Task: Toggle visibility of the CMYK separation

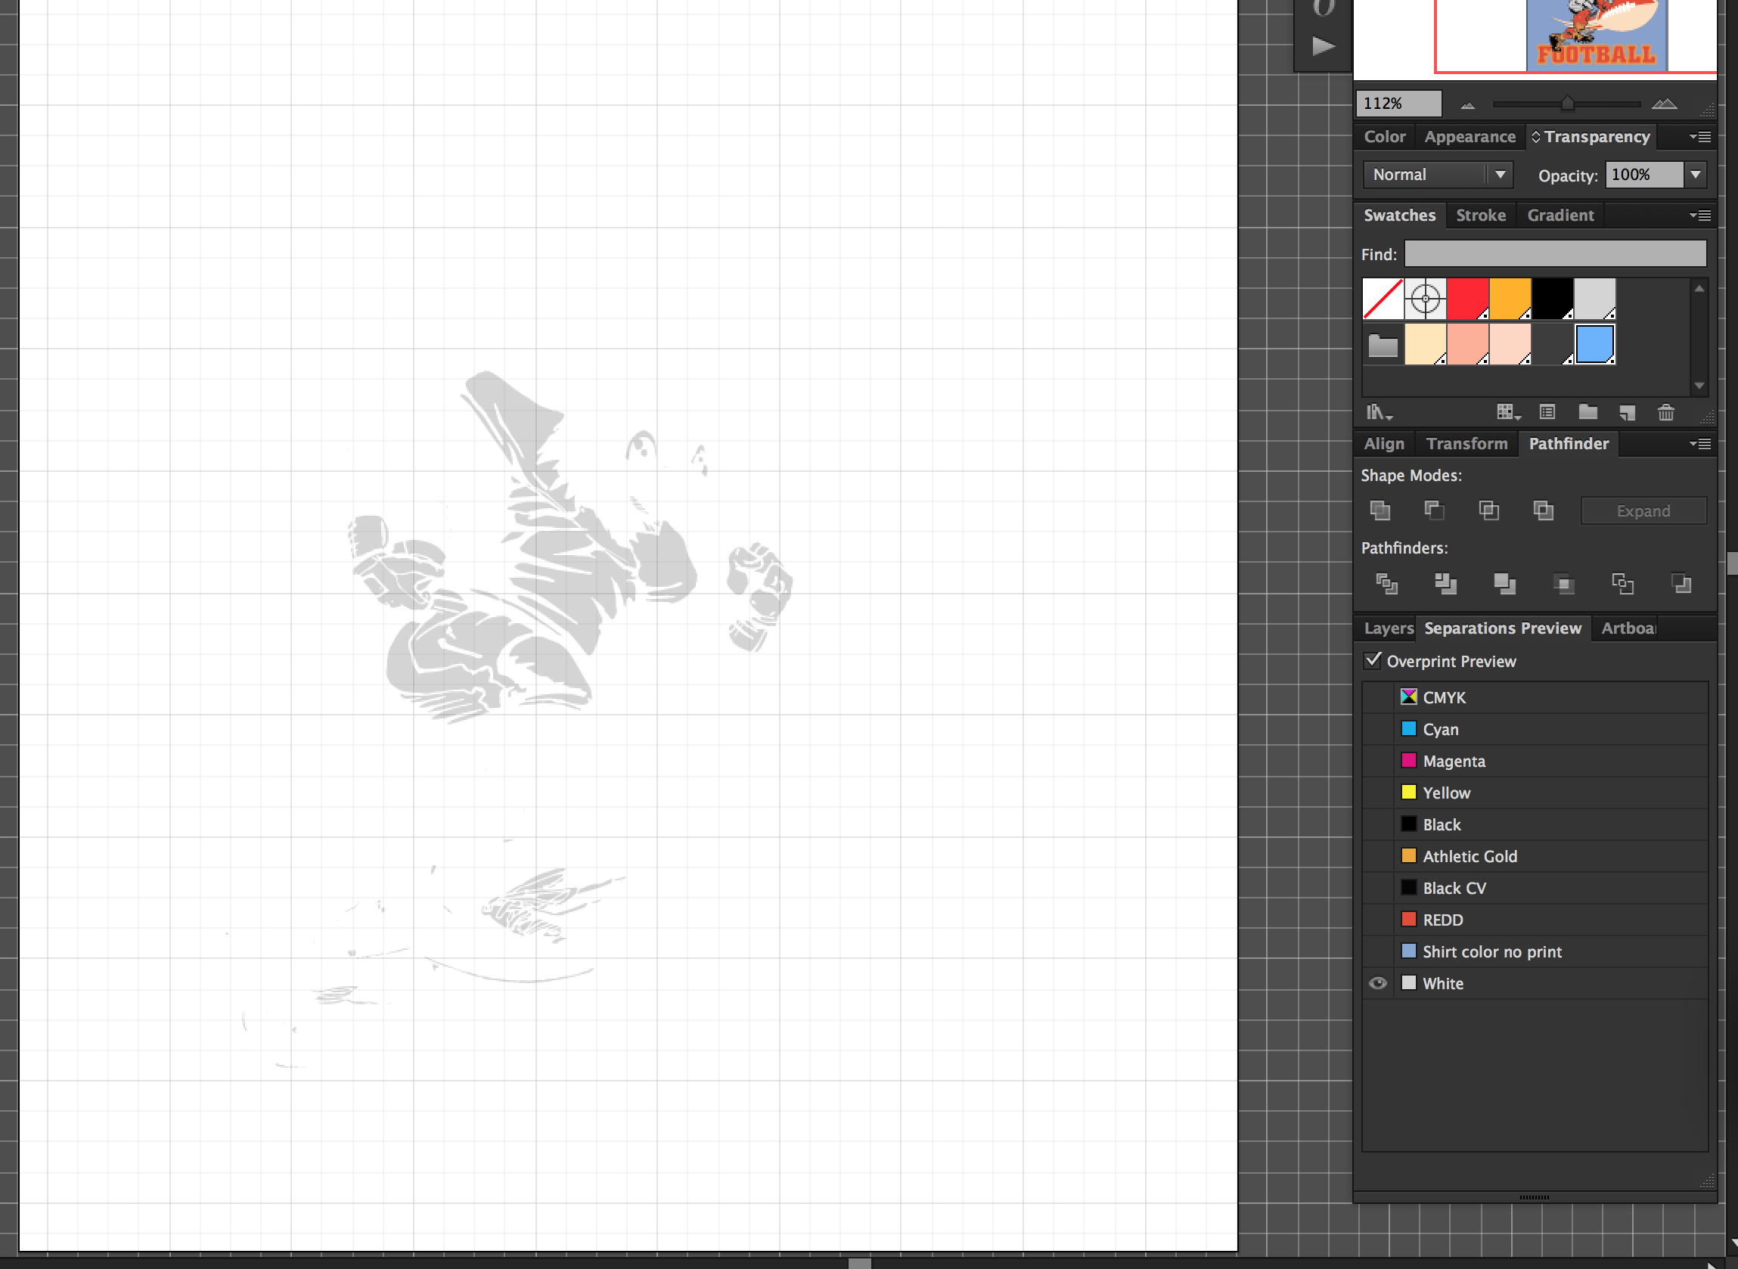Action: tap(1378, 697)
